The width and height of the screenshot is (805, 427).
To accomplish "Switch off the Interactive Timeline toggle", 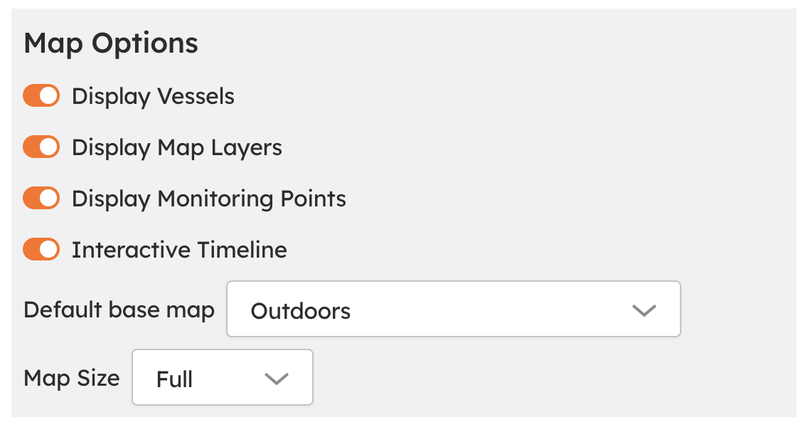I will point(41,250).
